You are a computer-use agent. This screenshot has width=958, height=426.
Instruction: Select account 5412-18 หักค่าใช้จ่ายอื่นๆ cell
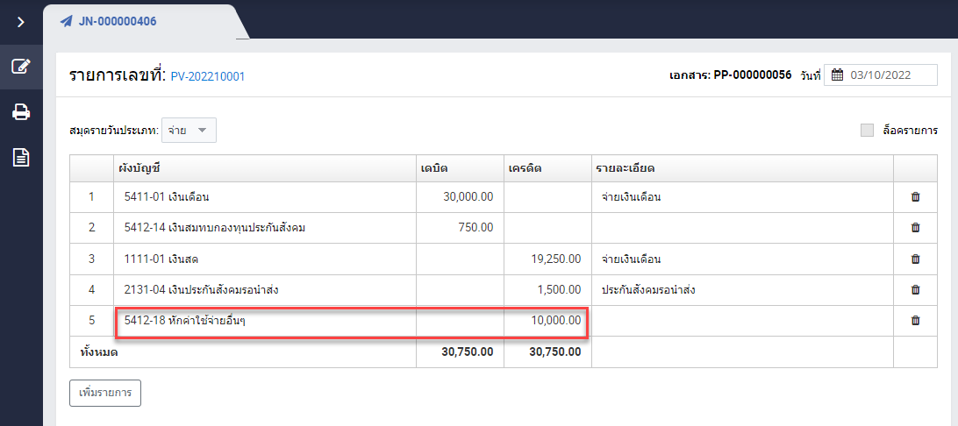(265, 321)
